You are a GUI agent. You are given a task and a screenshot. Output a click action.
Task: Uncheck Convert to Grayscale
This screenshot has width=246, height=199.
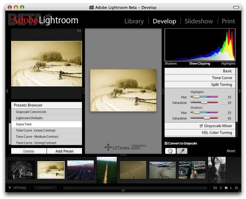(166, 143)
